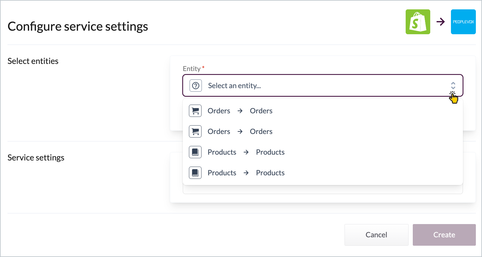This screenshot has height=257, width=482.
Task: Click the arrow between Shopify and Peoplevox
Action: [441, 22]
